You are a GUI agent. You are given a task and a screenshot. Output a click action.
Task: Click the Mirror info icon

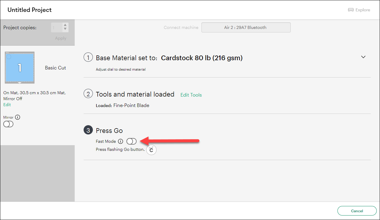tap(18, 117)
